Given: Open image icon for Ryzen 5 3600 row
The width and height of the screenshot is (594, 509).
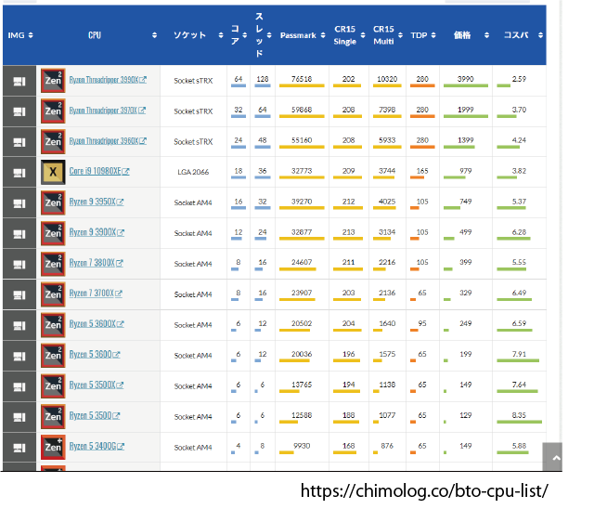Looking at the screenshot, I should pyautogui.click(x=19, y=357).
